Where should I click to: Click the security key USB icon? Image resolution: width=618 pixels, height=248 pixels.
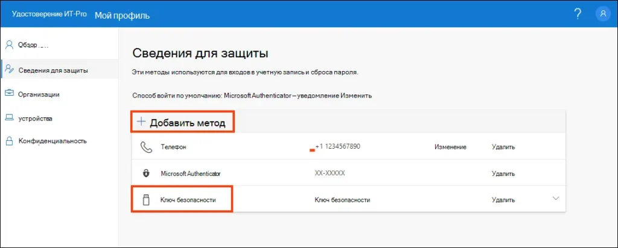pos(145,200)
